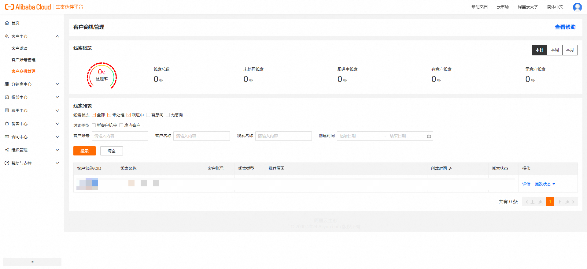
Task: Focus the 客户名称 input field
Action: [201, 136]
